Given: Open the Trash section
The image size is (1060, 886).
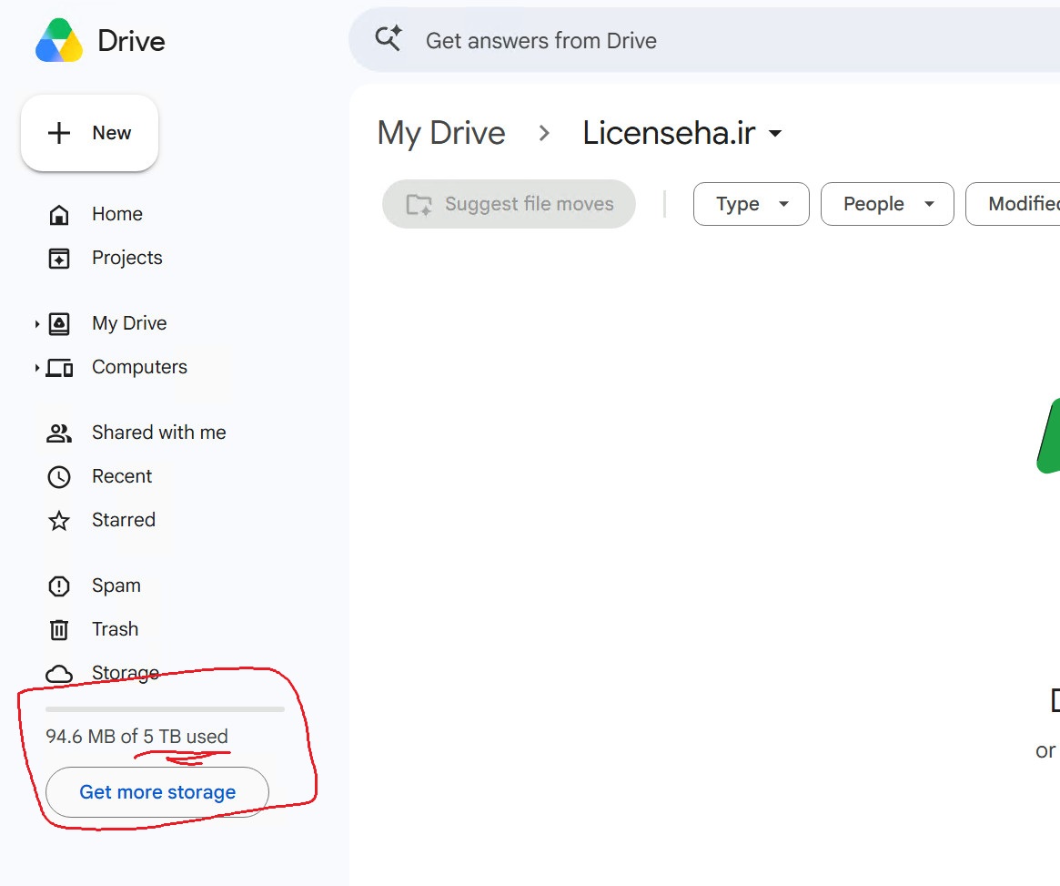Looking at the screenshot, I should [x=115, y=629].
